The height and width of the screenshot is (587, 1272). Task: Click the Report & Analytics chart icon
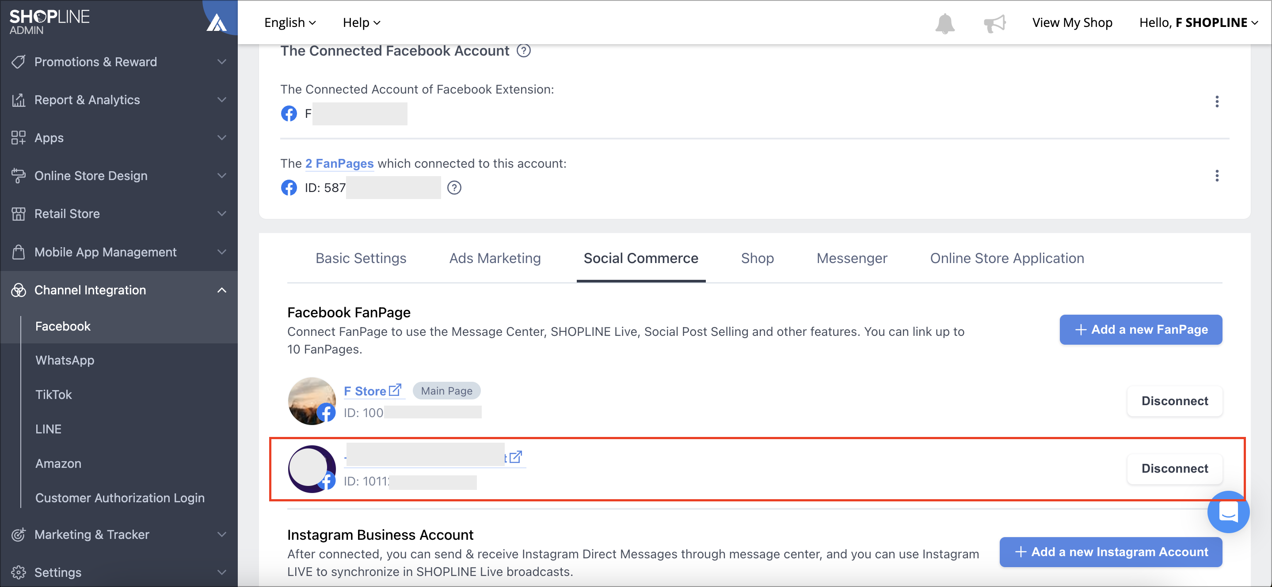coord(18,100)
